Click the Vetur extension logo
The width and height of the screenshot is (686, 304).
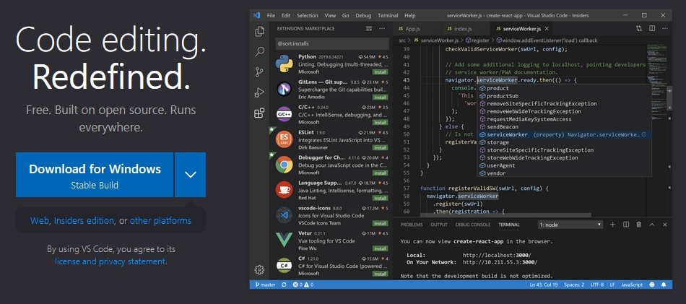pos(284,240)
